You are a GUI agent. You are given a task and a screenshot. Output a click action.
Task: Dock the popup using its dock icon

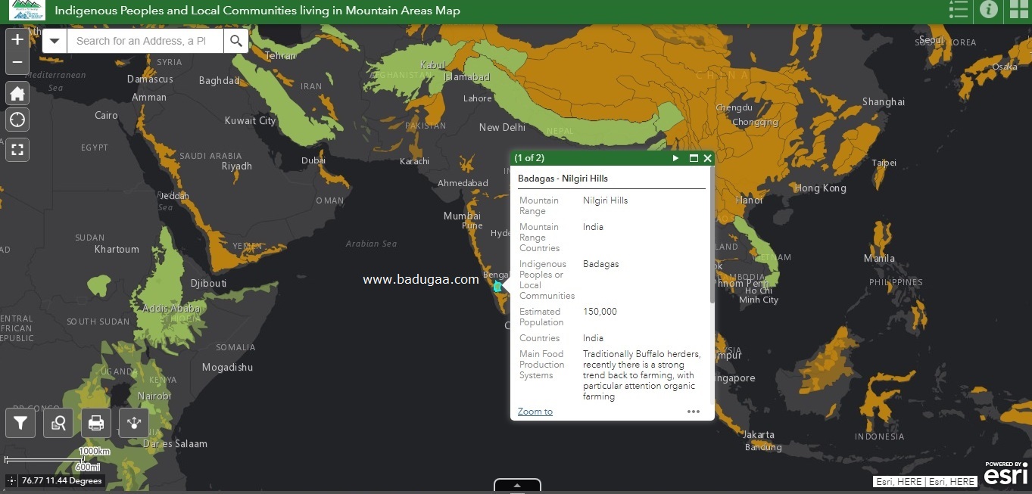[x=693, y=158]
